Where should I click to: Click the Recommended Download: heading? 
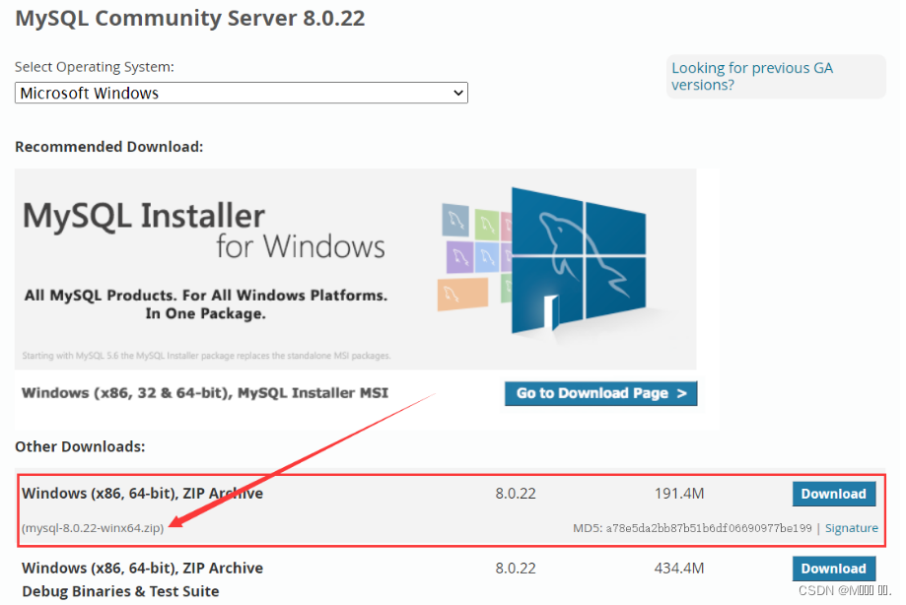109,147
